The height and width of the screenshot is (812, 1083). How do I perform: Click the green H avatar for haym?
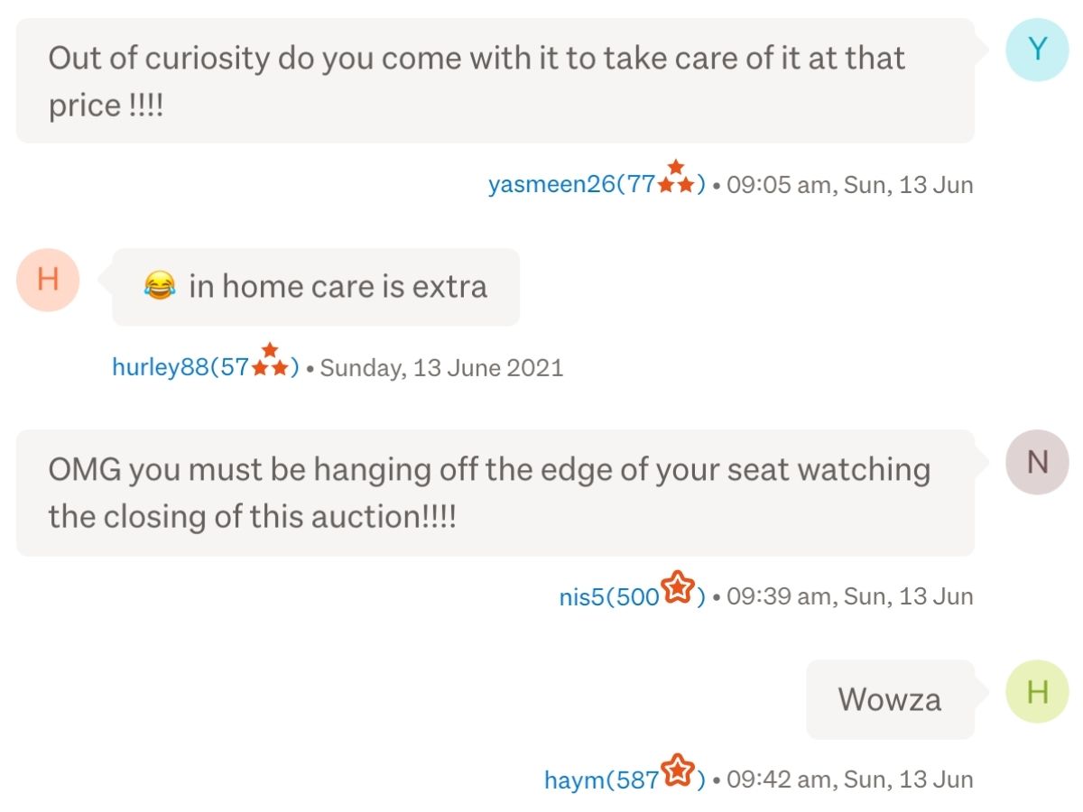[x=1038, y=692]
